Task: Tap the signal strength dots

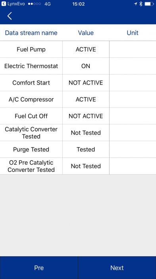Action: pyautogui.click(x=35, y=4)
